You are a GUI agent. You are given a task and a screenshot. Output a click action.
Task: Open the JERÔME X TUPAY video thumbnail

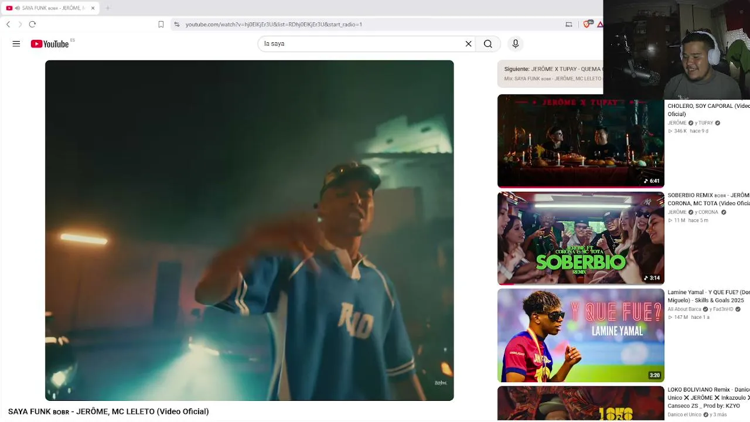tap(581, 141)
